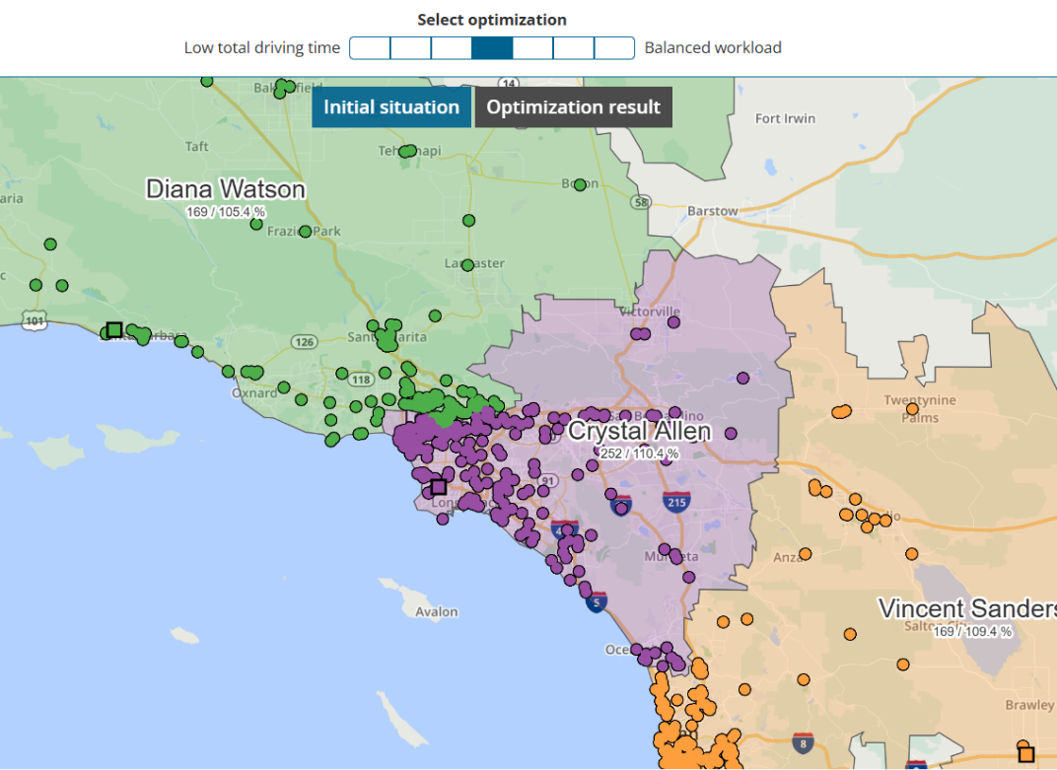Click the Diana Watson territory label
Image resolution: width=1057 pixels, height=770 pixels.
[226, 188]
